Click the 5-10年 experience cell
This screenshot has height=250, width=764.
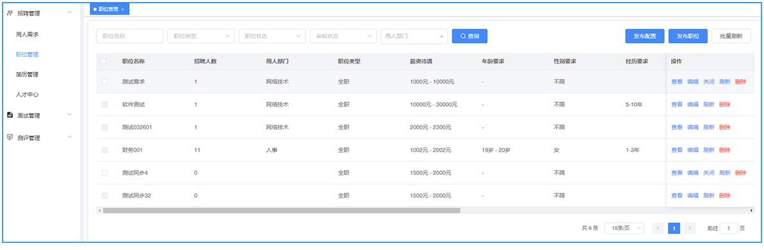point(634,104)
